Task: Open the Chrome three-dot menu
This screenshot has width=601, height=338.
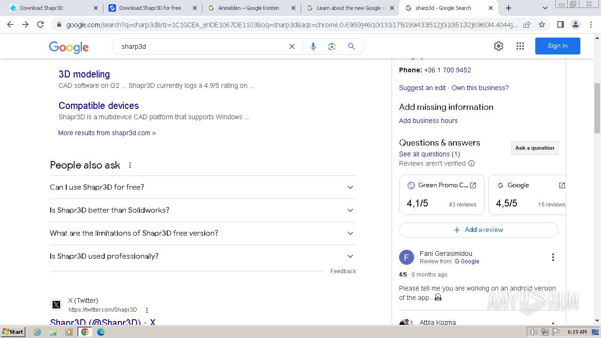Action: point(591,24)
